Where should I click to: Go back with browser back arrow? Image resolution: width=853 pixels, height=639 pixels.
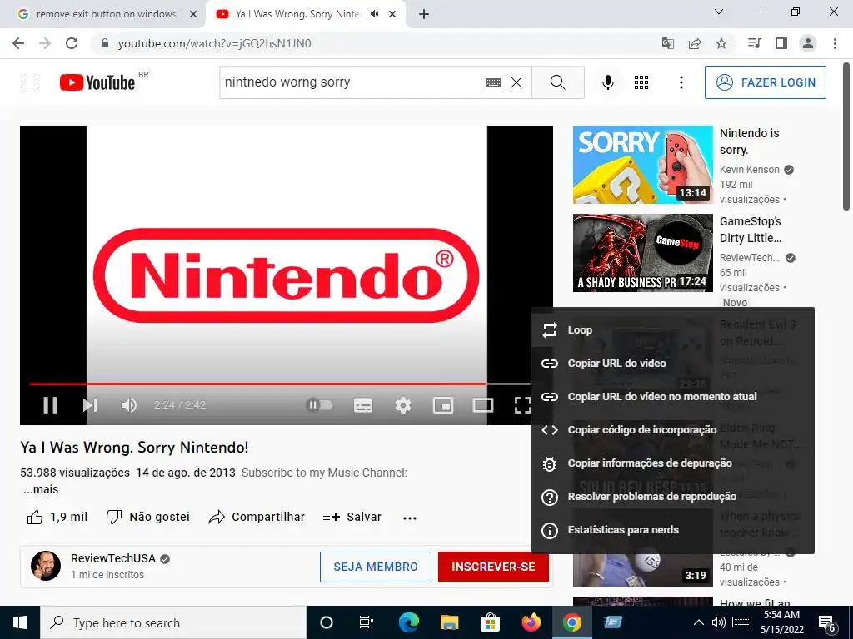(x=18, y=43)
